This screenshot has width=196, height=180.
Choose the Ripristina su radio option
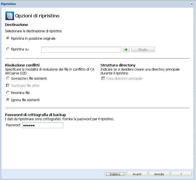point(8,49)
